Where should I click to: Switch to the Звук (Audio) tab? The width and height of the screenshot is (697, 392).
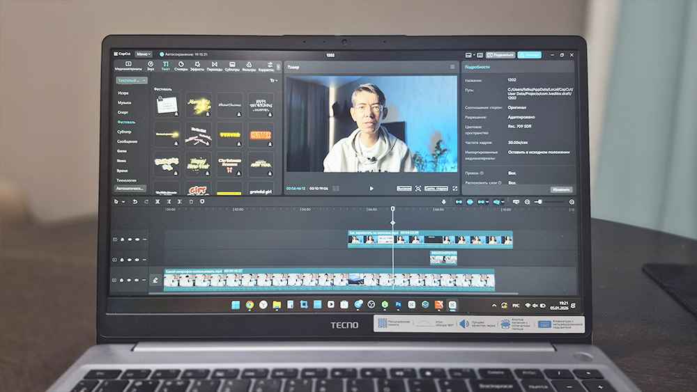point(151,65)
